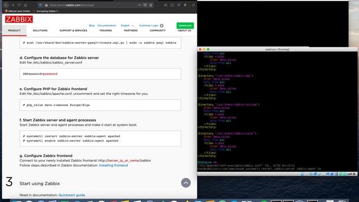Click the SSLEngine On line in terminal

[207, 162]
